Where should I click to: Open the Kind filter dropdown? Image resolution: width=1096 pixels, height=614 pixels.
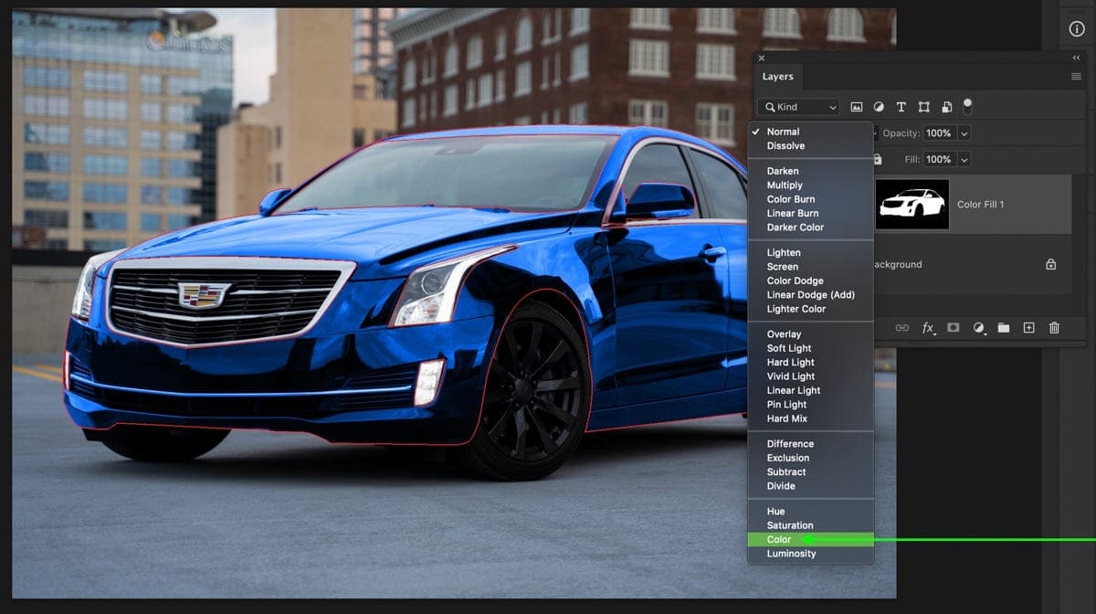pyautogui.click(x=798, y=107)
